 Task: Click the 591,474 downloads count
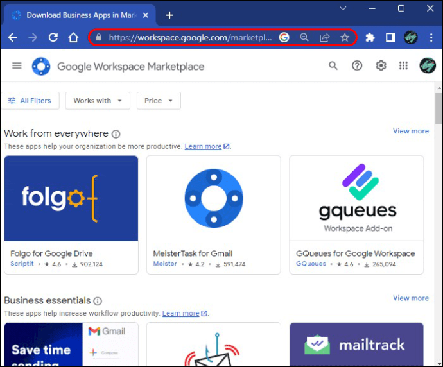(x=234, y=264)
